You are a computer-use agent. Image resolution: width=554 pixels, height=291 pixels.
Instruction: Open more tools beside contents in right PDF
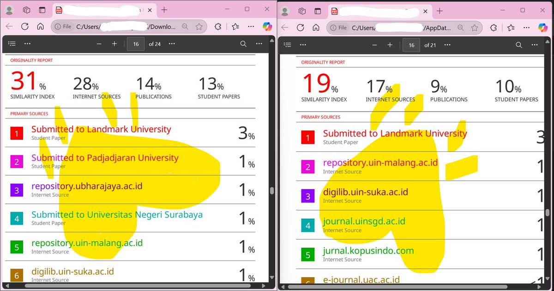tap(303, 45)
